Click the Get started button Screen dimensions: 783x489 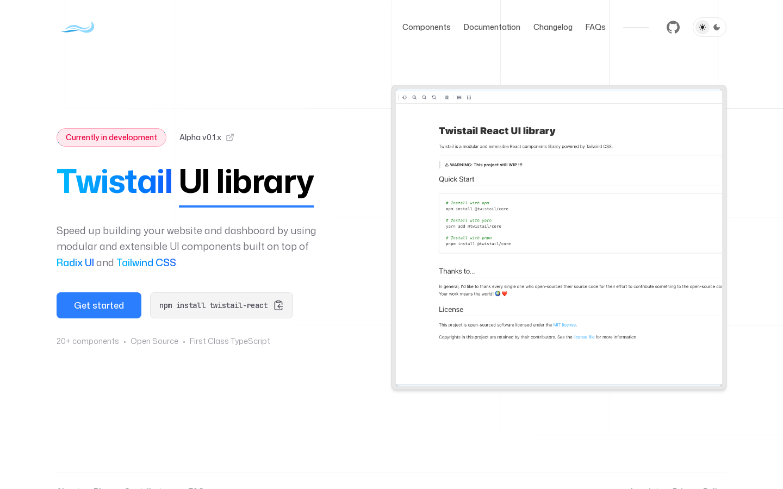click(99, 305)
